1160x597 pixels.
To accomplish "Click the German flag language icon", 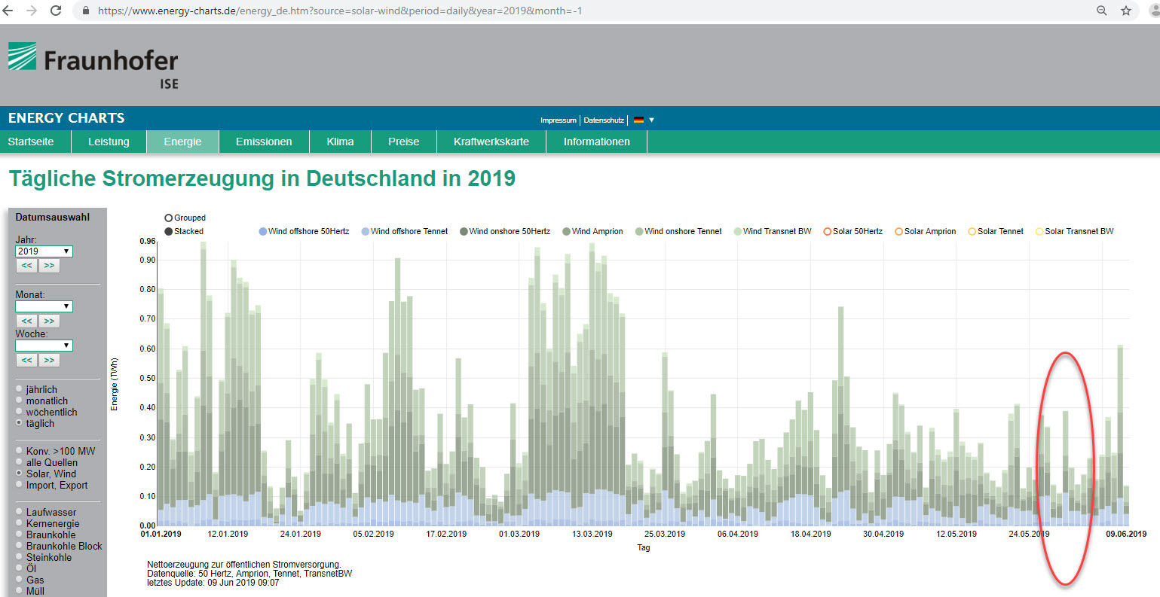I will 638,120.
